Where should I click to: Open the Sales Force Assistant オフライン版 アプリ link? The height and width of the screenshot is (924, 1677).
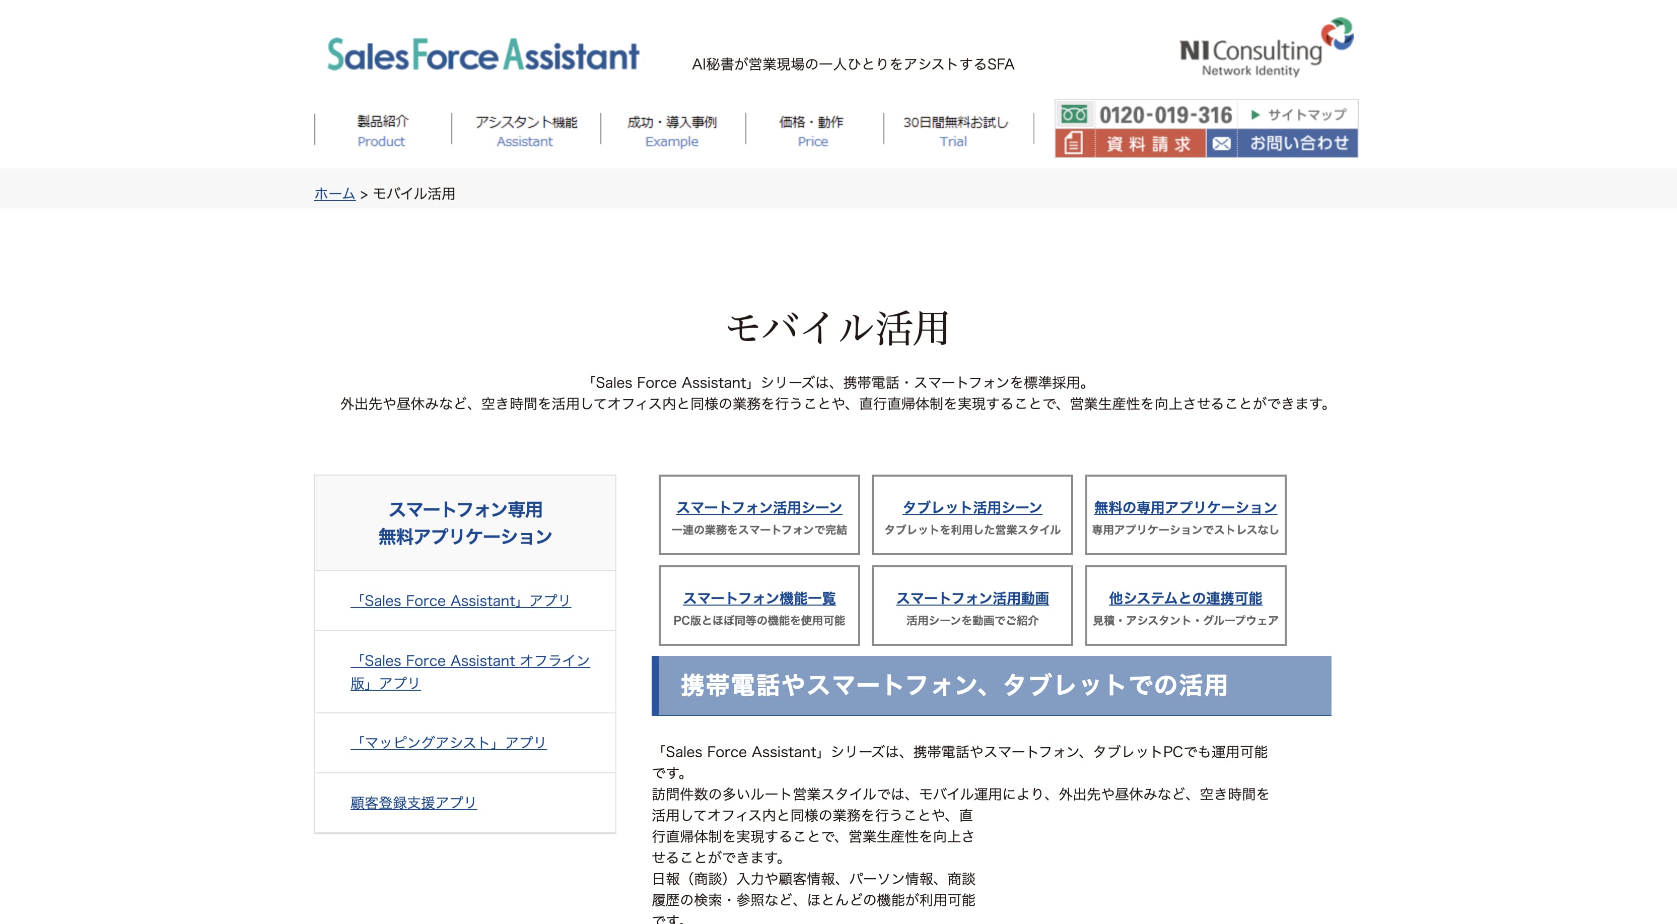(x=470, y=672)
